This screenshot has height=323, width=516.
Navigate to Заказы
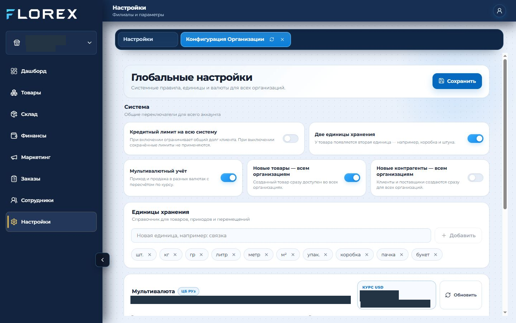point(51,179)
